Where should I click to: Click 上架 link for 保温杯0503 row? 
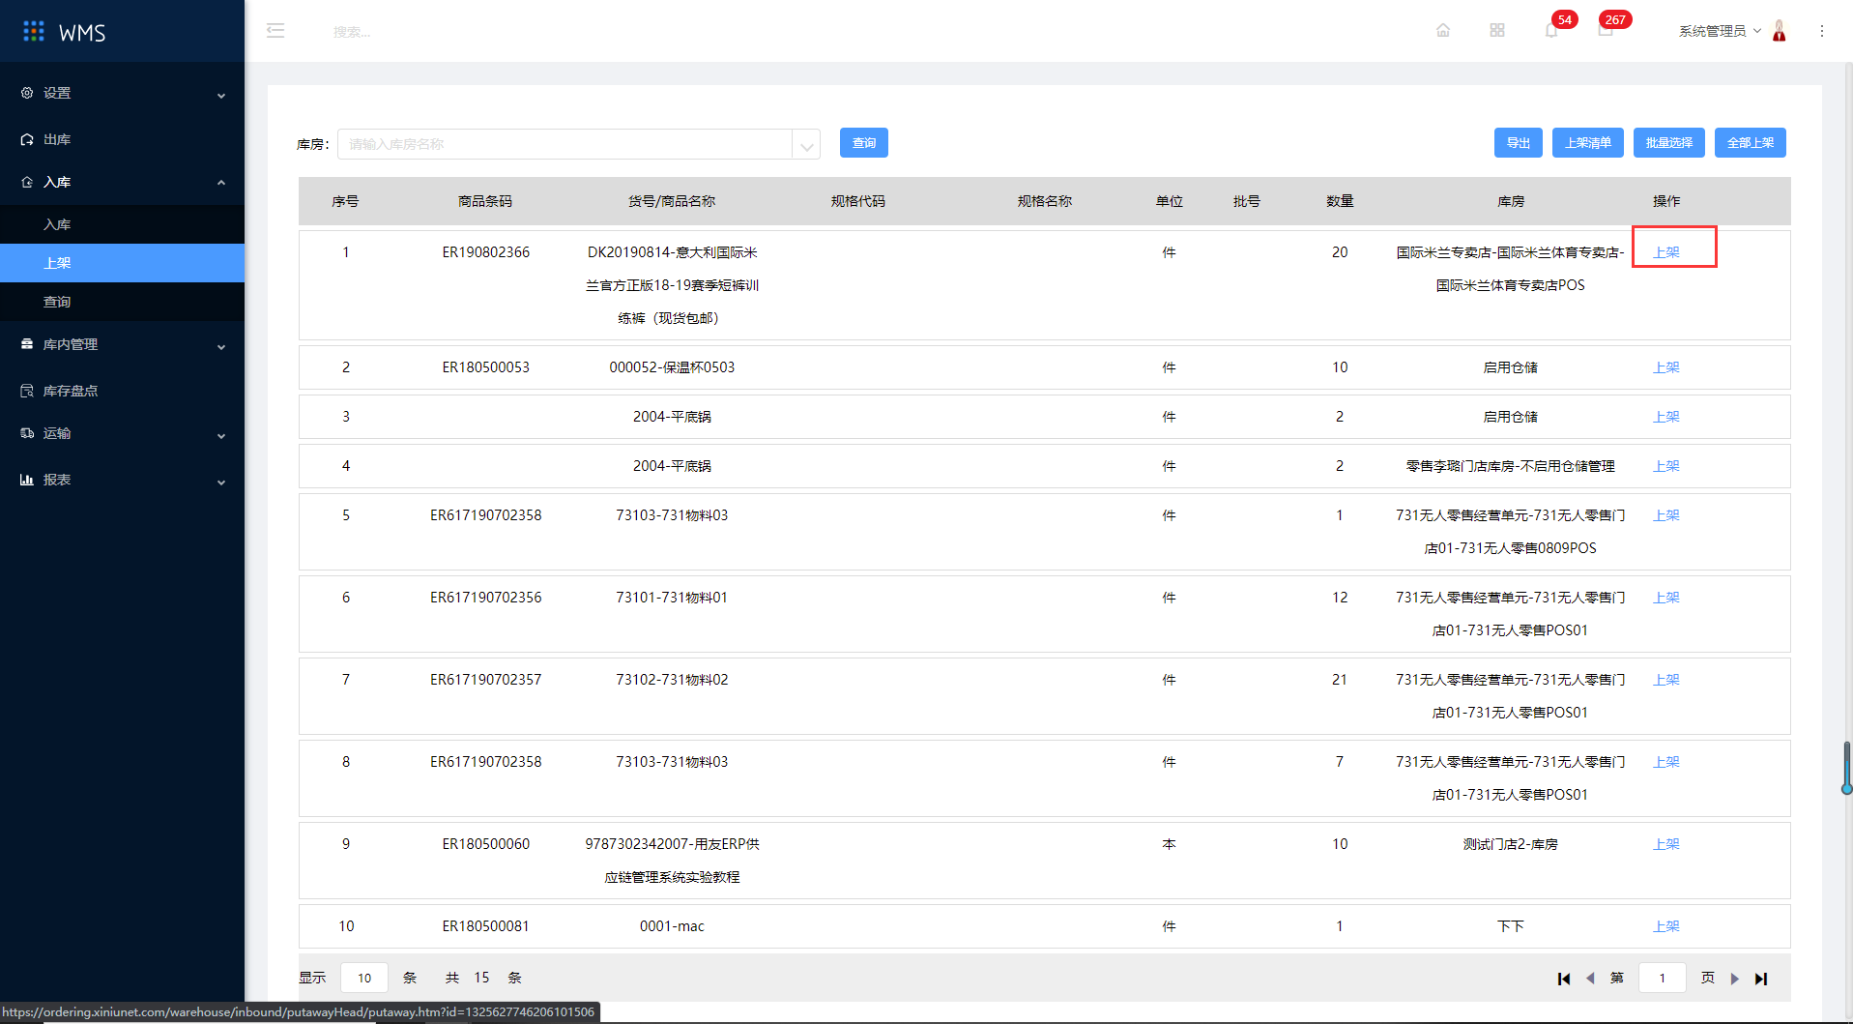coord(1666,367)
